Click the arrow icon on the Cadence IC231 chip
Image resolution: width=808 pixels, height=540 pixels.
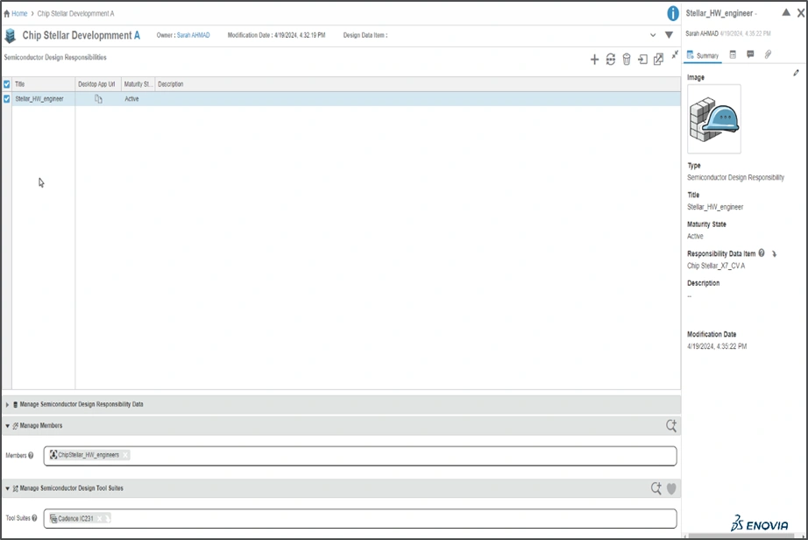click(x=107, y=519)
